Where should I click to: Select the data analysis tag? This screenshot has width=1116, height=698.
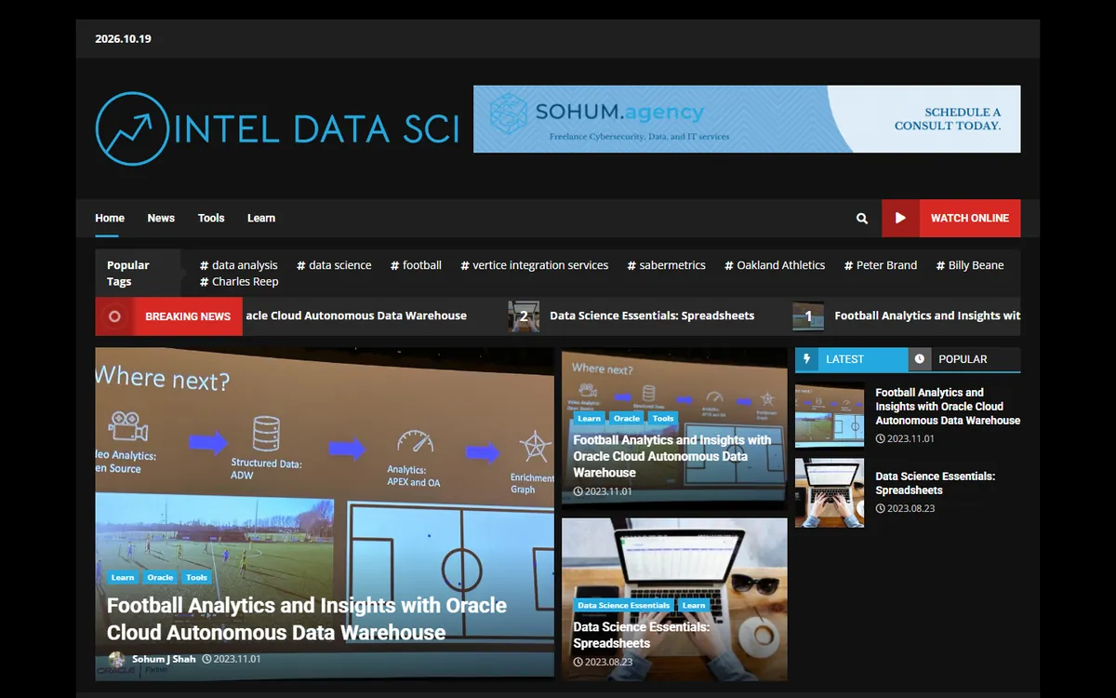[239, 265]
